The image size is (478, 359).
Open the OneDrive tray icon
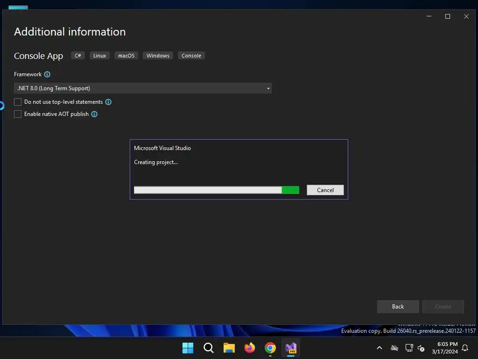[394, 348]
